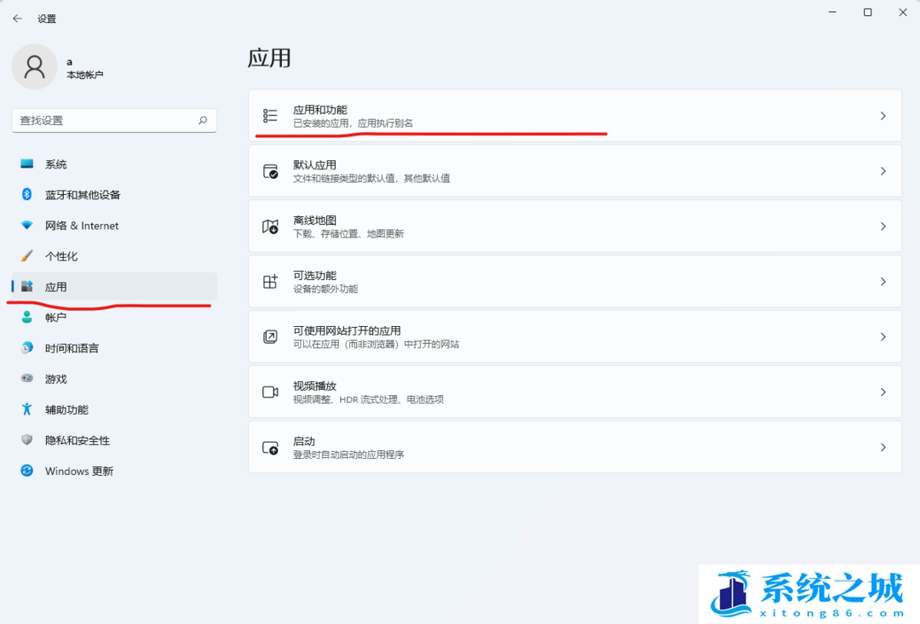Screen dimensions: 920x624
Task: Click the Windows 更新 sync icon
Action: (x=27, y=471)
